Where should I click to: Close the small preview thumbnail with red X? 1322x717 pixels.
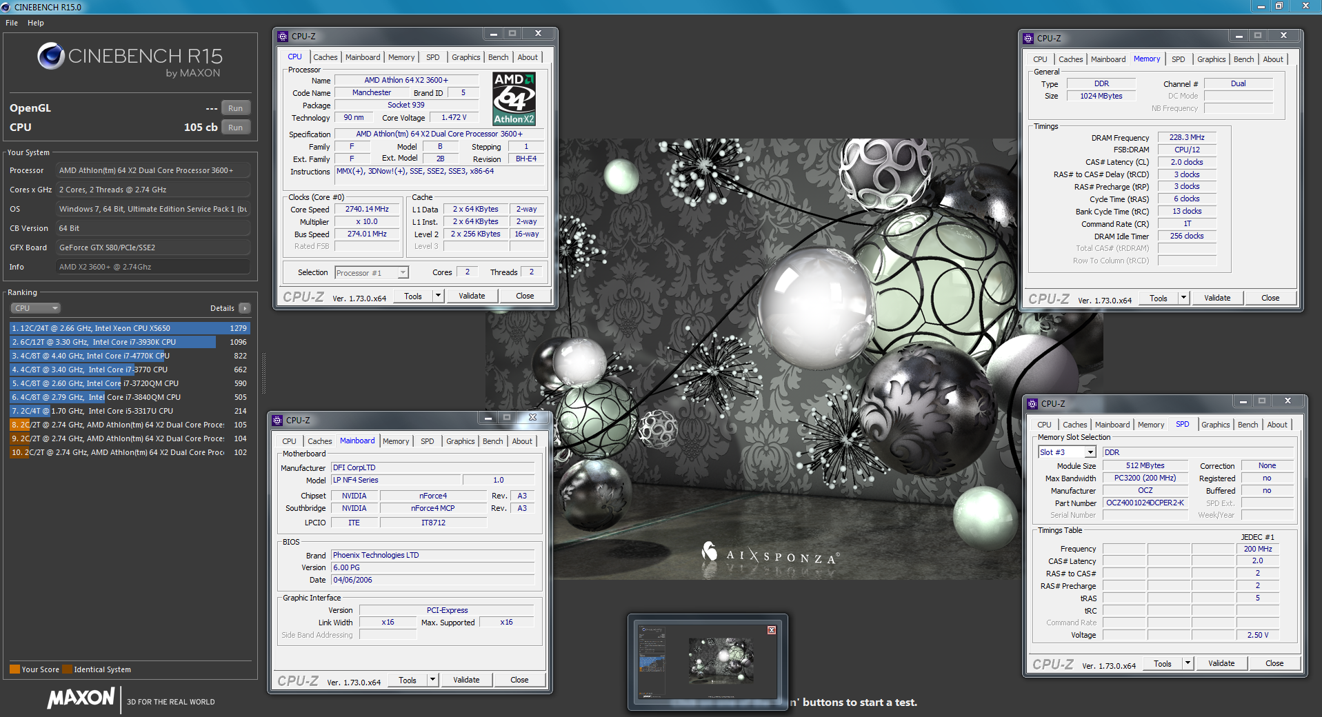tap(772, 630)
